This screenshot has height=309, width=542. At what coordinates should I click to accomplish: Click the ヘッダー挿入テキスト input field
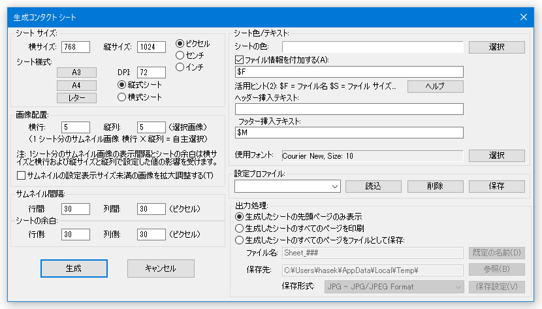click(x=349, y=109)
